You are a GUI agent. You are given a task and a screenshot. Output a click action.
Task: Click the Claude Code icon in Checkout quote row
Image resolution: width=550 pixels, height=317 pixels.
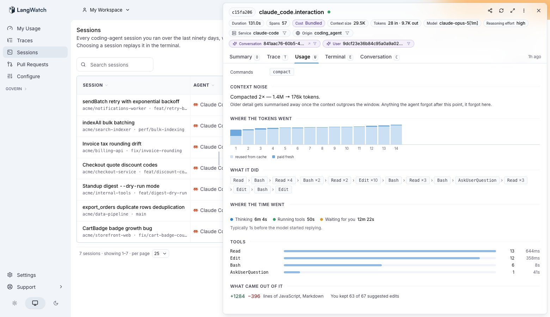tap(196, 168)
